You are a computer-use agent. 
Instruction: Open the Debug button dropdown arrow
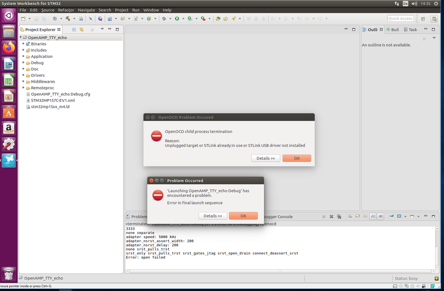[x=170, y=19]
